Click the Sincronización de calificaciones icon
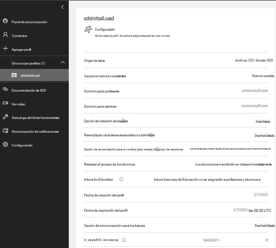The image size is (276, 248). click(5, 131)
